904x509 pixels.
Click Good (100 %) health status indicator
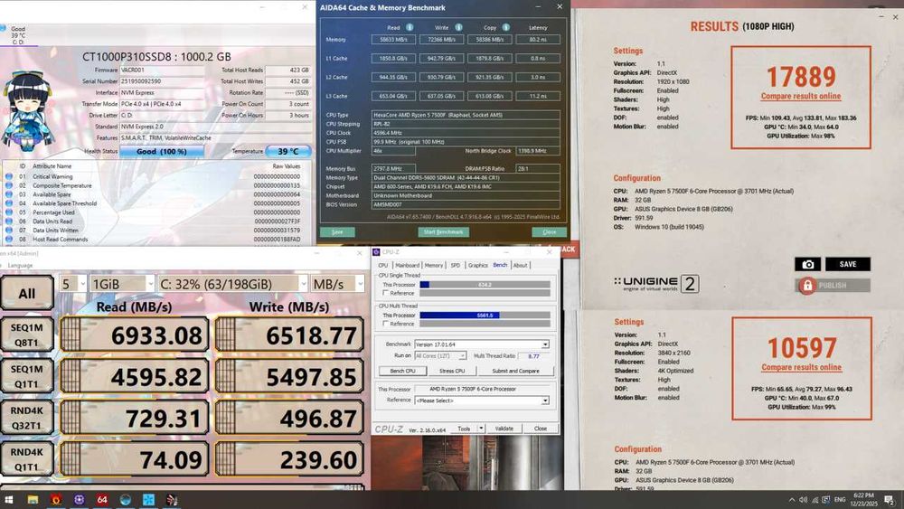162,151
